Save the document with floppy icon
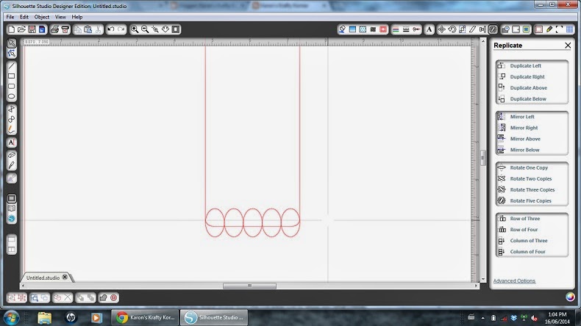 32,29
